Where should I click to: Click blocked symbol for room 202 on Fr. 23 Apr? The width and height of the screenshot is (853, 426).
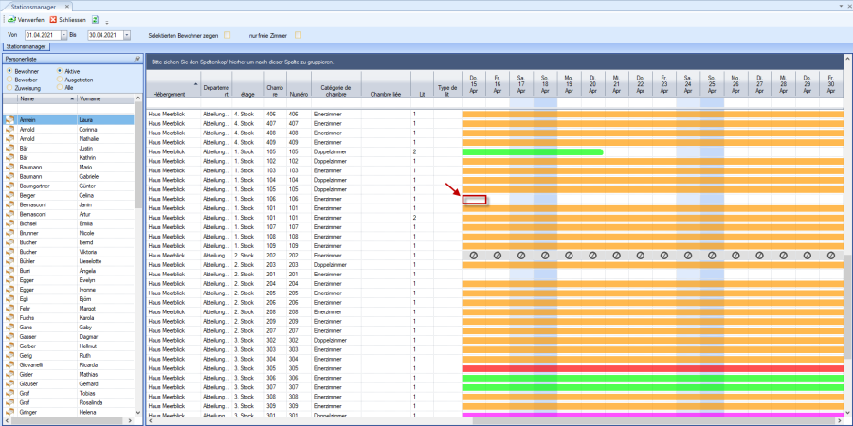664,256
